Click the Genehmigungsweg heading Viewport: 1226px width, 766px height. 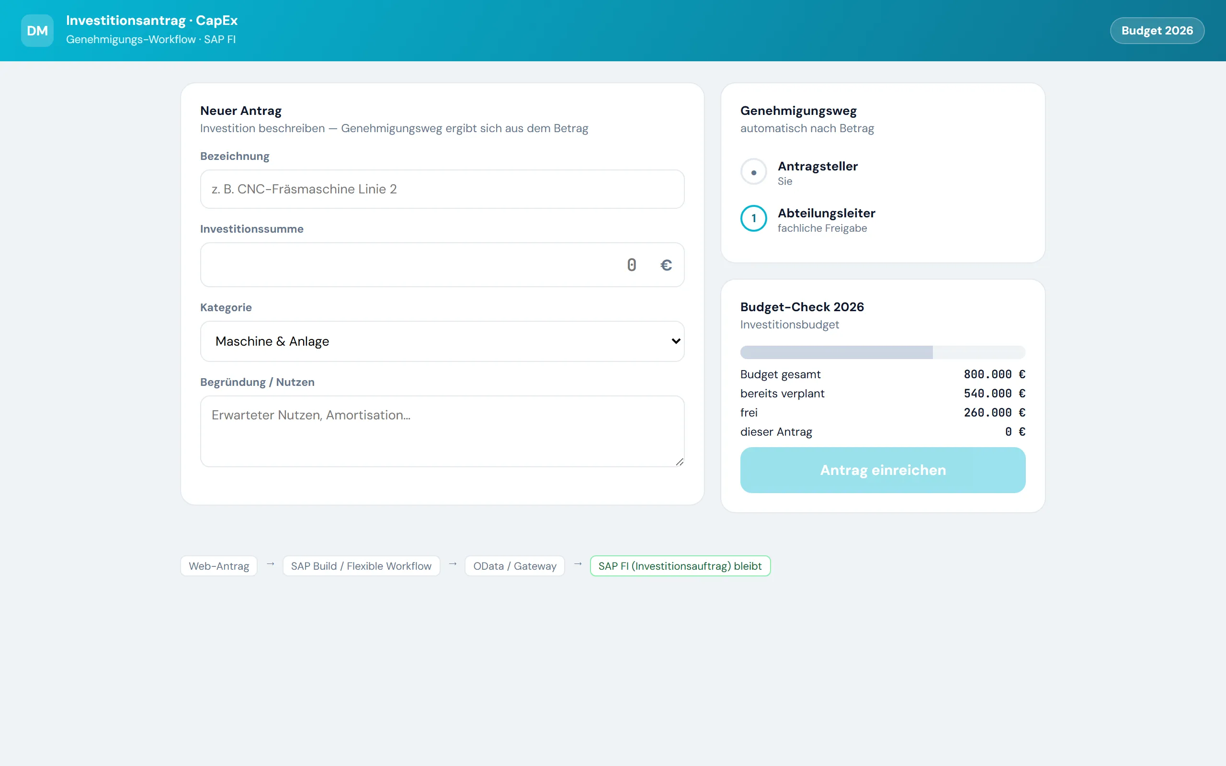click(x=798, y=111)
